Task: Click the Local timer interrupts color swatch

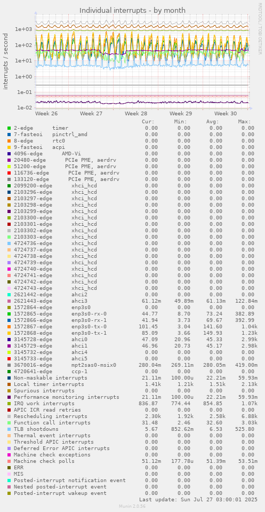Action: [9, 384]
